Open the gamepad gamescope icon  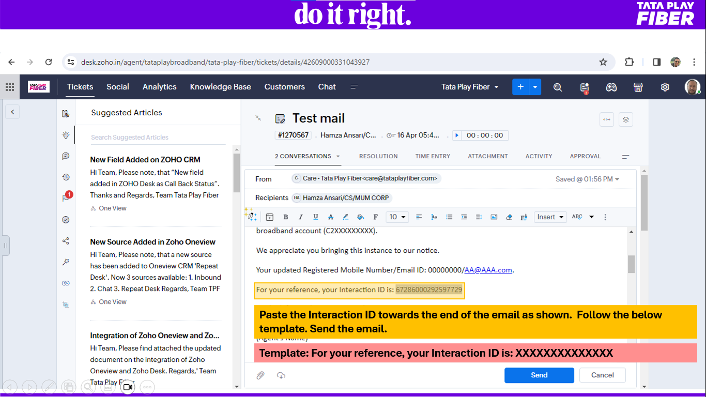pyautogui.click(x=611, y=87)
